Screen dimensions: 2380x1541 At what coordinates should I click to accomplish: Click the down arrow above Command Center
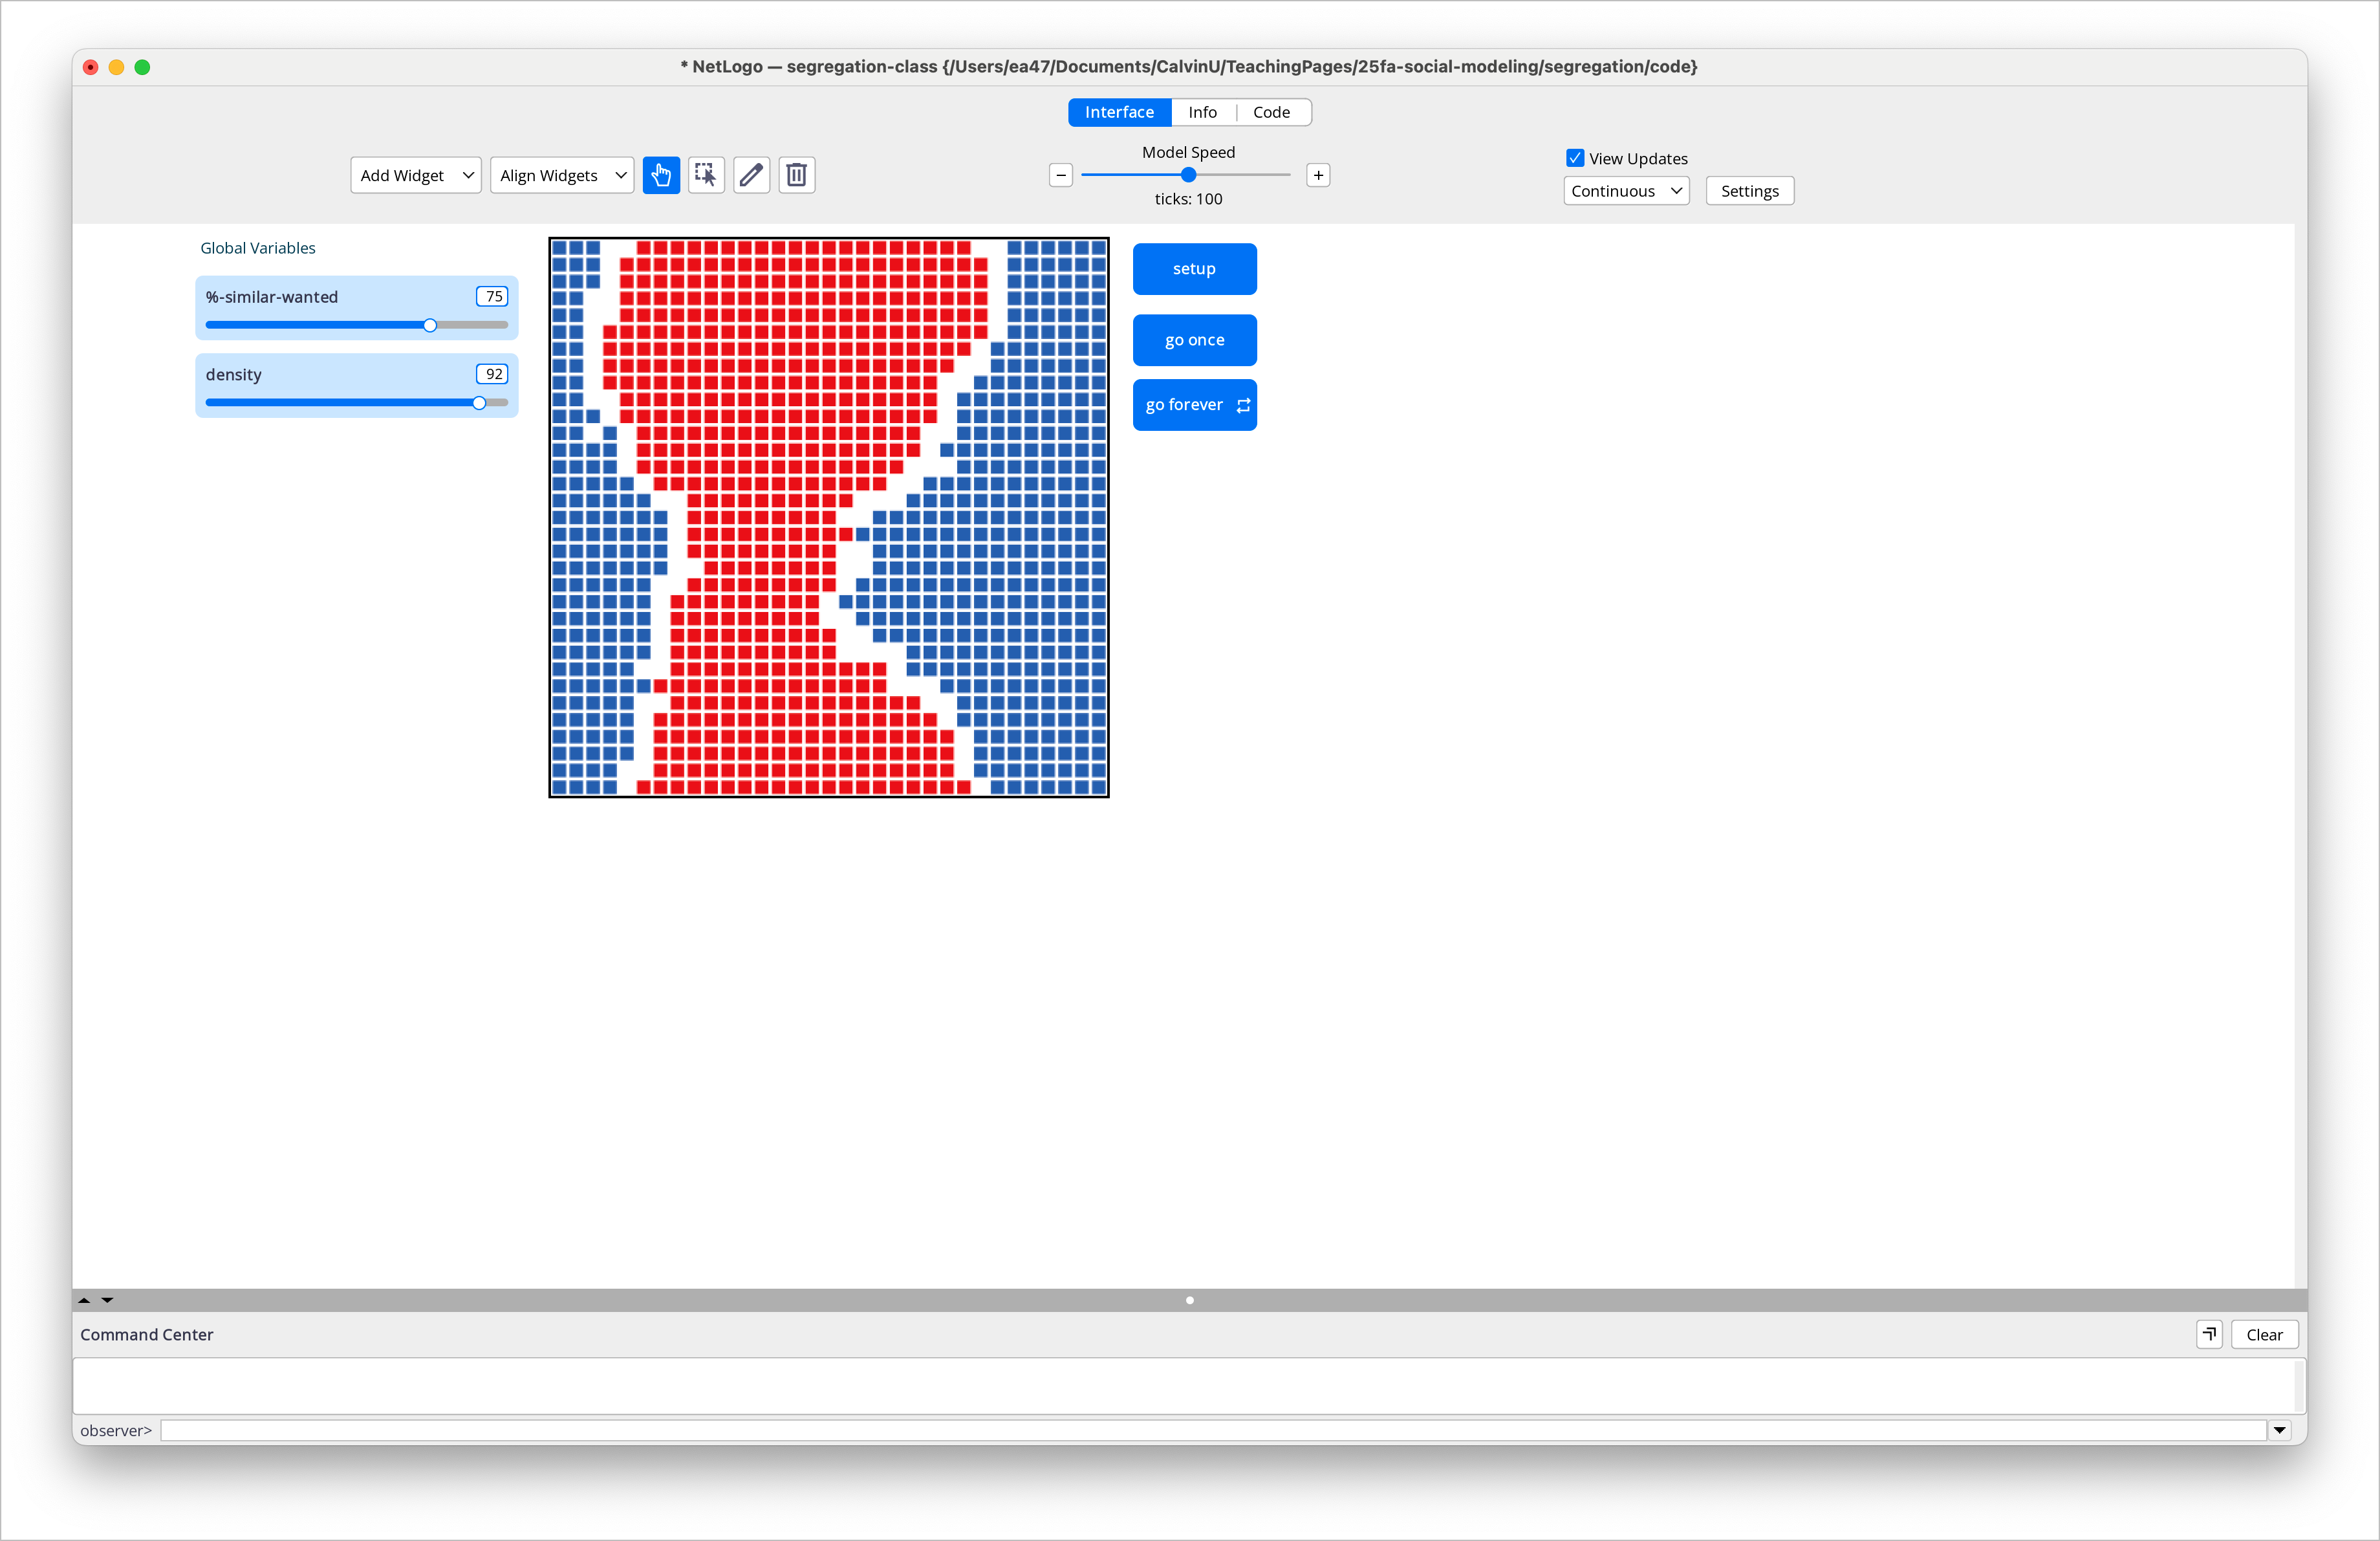coord(107,1300)
